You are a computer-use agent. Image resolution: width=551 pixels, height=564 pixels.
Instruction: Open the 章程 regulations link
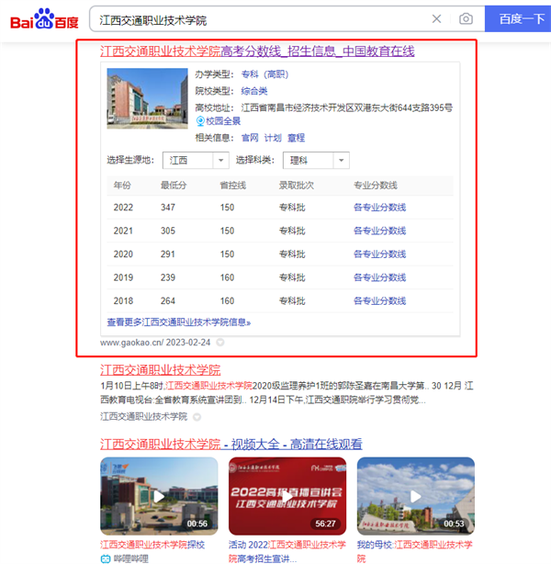click(296, 138)
